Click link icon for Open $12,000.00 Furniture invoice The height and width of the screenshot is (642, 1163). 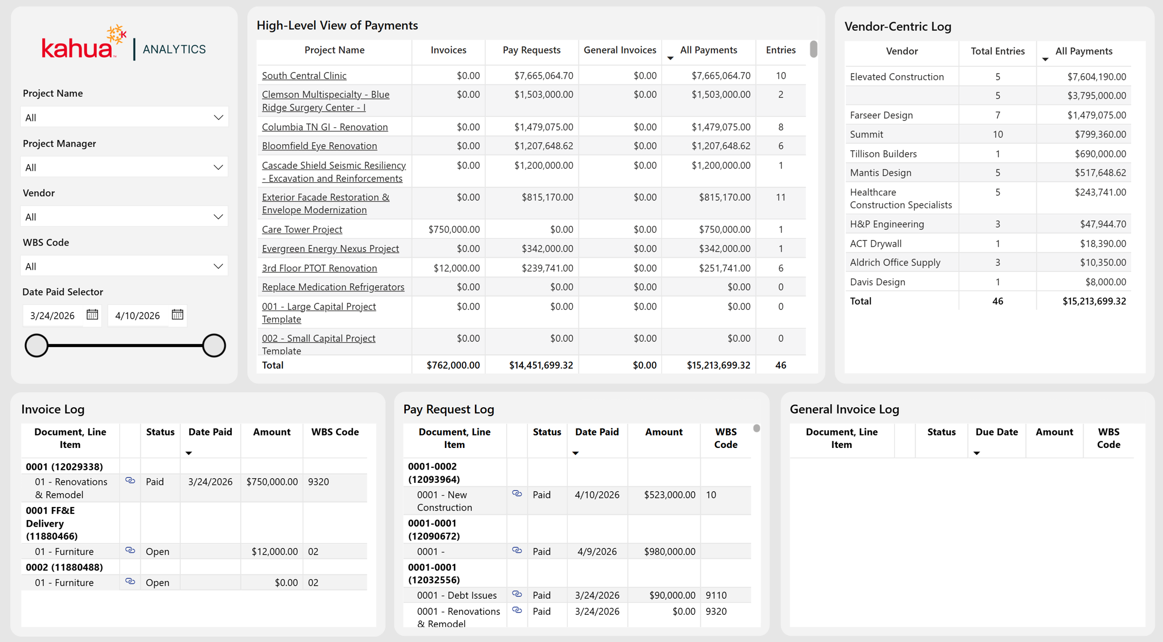[130, 550]
